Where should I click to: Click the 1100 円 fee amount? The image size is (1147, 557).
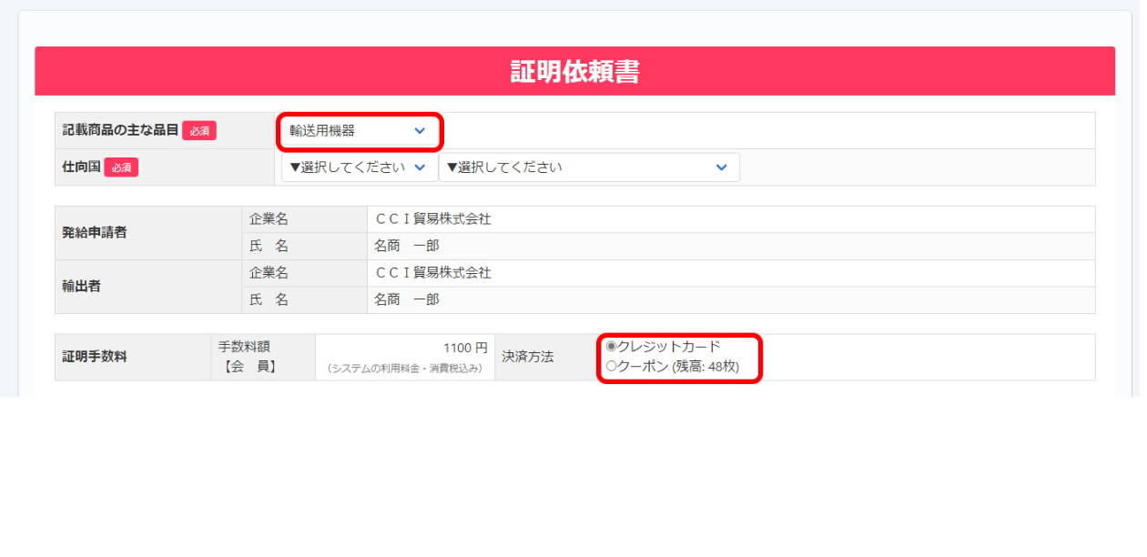point(465,349)
